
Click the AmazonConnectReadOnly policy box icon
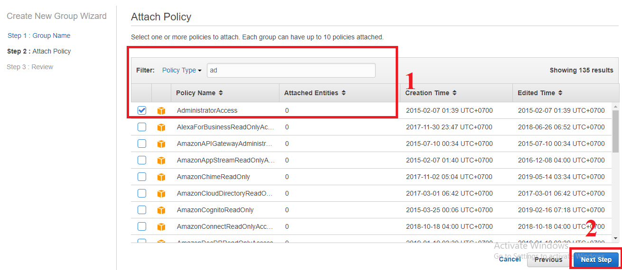point(161,226)
